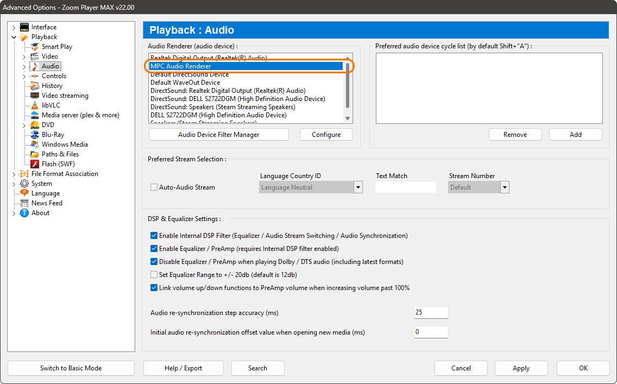The image size is (617, 384).
Task: Check the Auto-Audio Stream box
Action: coord(154,187)
